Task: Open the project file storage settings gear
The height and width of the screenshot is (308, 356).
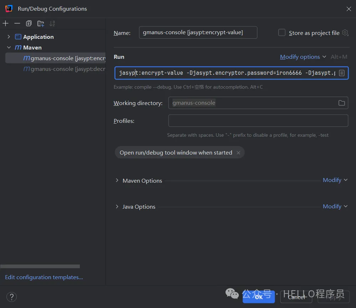Action: pos(345,33)
